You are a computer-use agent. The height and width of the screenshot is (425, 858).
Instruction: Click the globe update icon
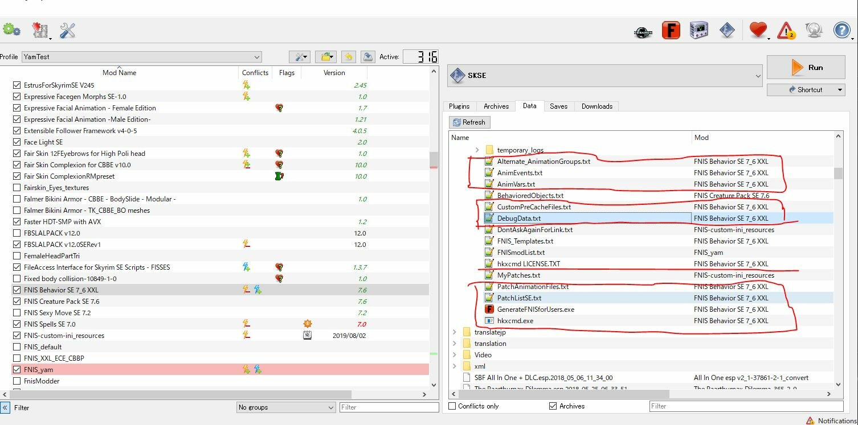click(813, 30)
